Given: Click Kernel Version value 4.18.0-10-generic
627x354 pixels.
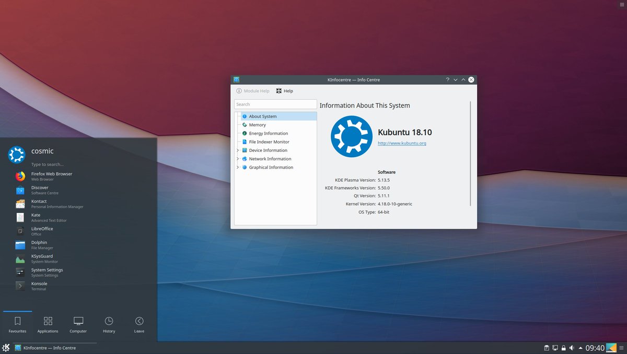Looking at the screenshot, I should [x=395, y=204].
